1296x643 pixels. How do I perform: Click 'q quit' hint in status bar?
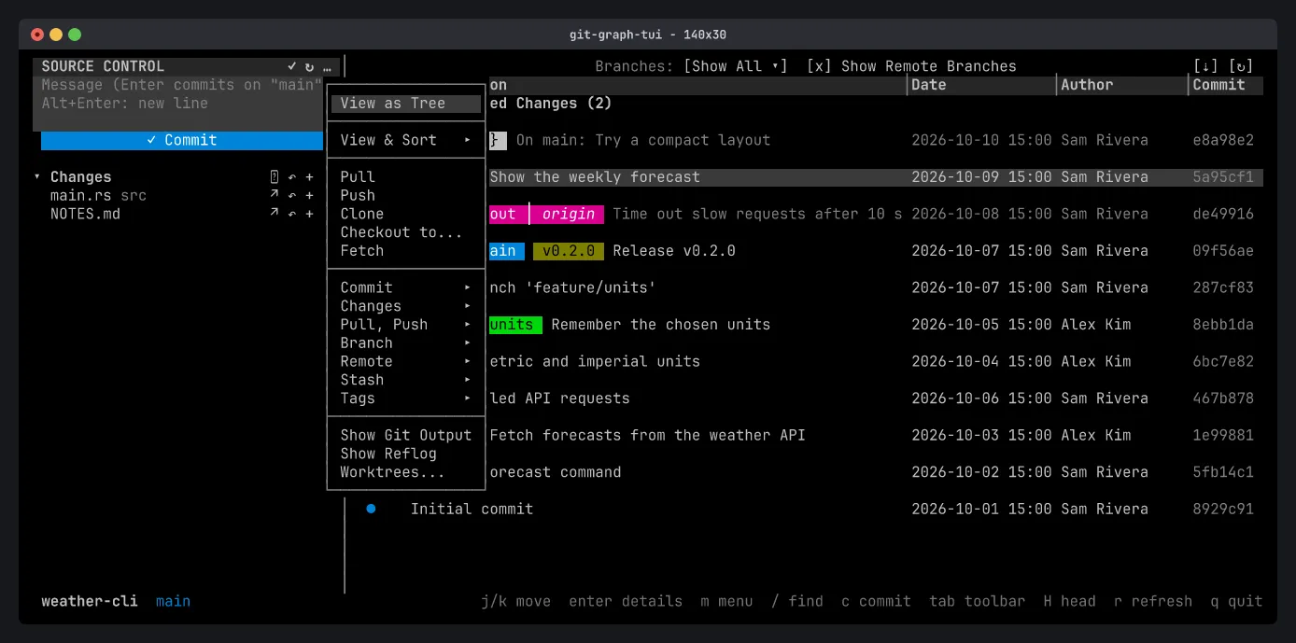tap(1236, 601)
